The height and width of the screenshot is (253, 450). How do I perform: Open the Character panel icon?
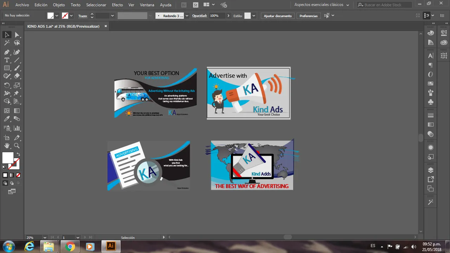(431, 56)
